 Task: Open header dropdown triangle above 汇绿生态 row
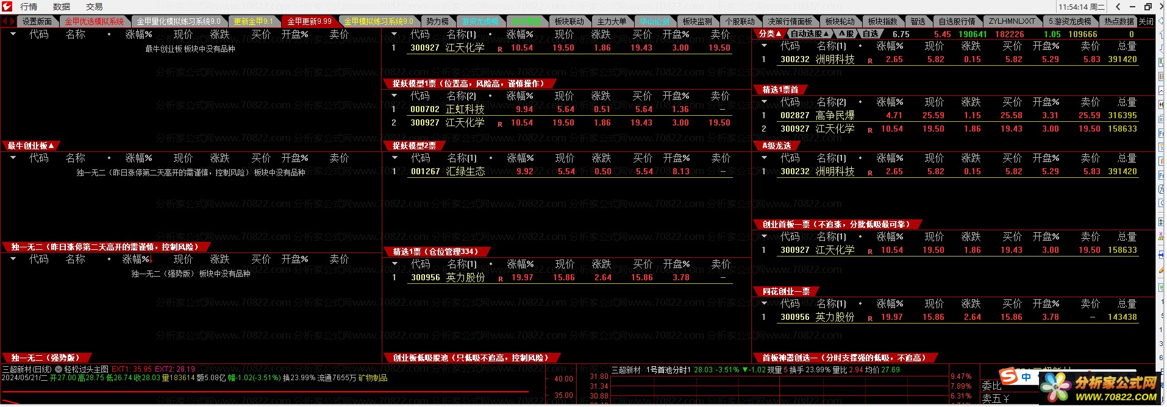pyautogui.click(x=394, y=158)
